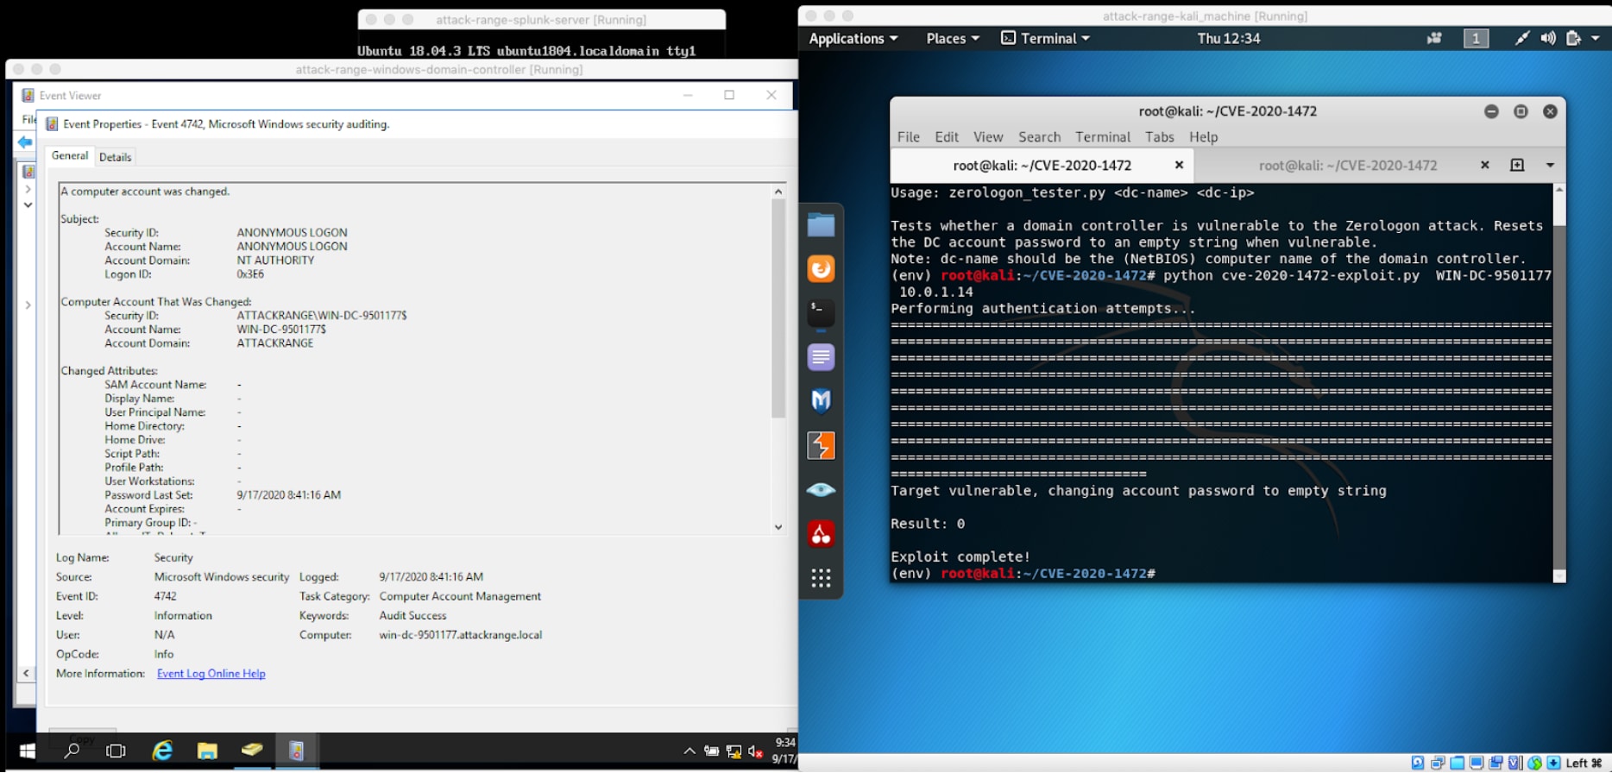Open the Terminal app menu in Kali top bar

pyautogui.click(x=1045, y=38)
